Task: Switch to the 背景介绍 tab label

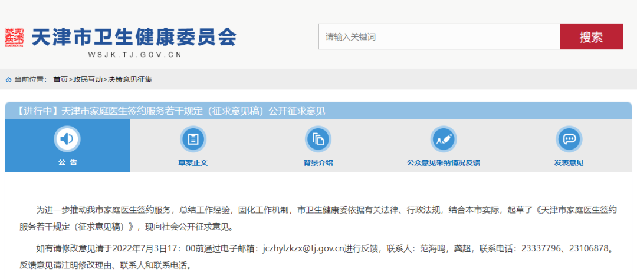Action: 318,163
